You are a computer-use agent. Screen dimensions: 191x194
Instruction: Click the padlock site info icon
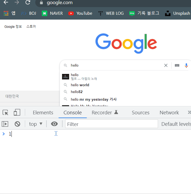[41, 2]
